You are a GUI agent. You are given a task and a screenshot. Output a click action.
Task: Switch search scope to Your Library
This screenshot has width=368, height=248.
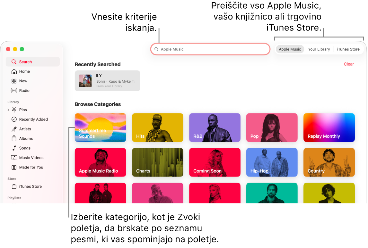(319, 49)
